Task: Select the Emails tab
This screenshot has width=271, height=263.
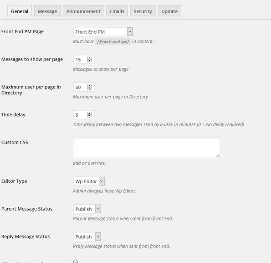Action: (117, 11)
